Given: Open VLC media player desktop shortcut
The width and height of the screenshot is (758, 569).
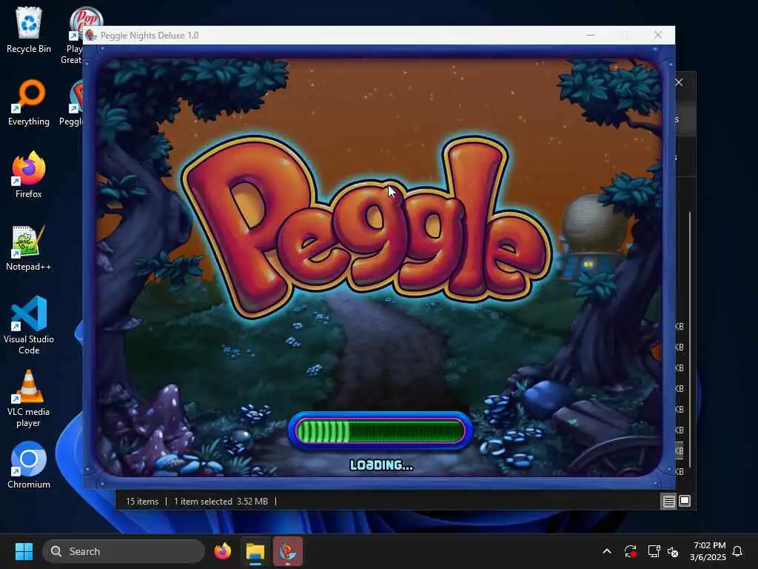Looking at the screenshot, I should (x=29, y=398).
